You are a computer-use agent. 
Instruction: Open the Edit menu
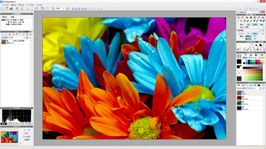pos(13,5)
